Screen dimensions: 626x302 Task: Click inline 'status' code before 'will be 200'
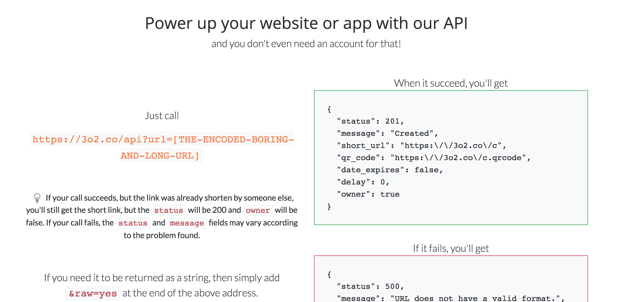168,210
